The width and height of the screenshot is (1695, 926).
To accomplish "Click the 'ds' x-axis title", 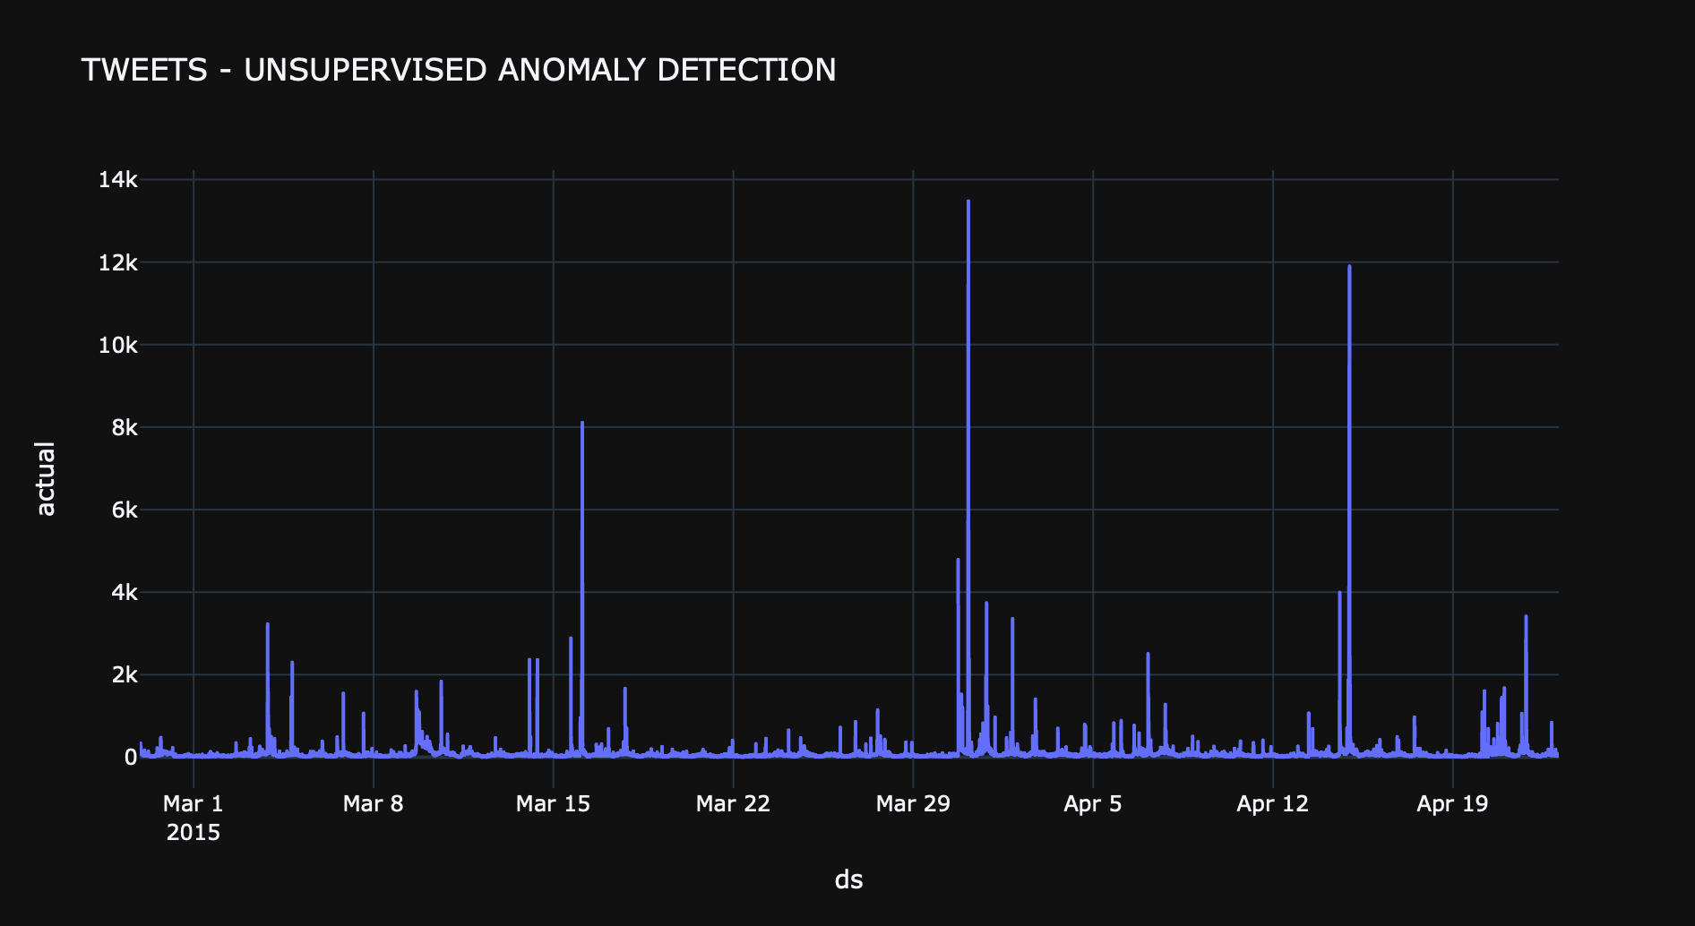I will (848, 879).
